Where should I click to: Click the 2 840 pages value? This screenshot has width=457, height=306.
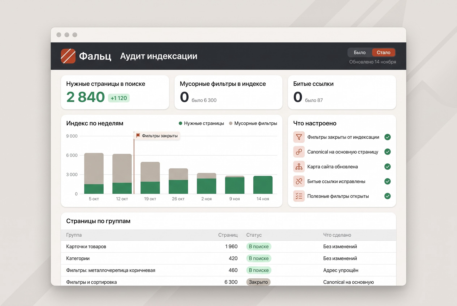pos(86,97)
